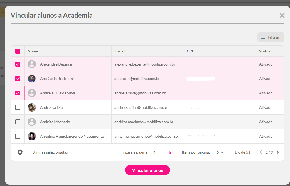This screenshot has height=186, width=290.
Task: Go to next page arrow
Action: [277, 152]
